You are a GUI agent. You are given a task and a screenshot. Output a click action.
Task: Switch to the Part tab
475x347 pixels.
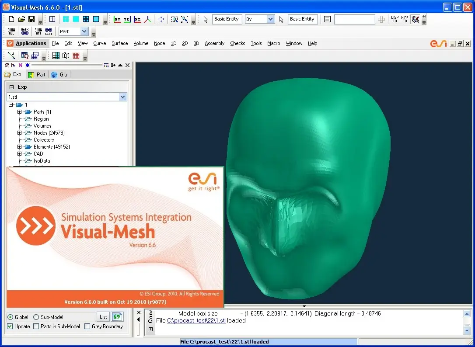point(36,74)
